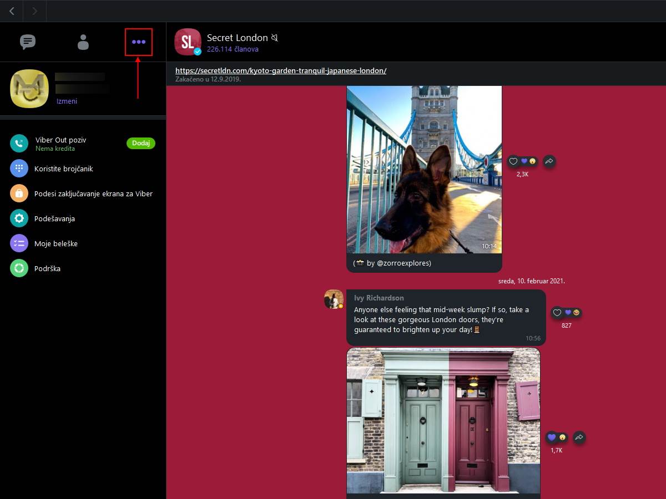The height and width of the screenshot is (499, 666).
Task: Click the forward navigation chevron
Action: click(x=34, y=11)
